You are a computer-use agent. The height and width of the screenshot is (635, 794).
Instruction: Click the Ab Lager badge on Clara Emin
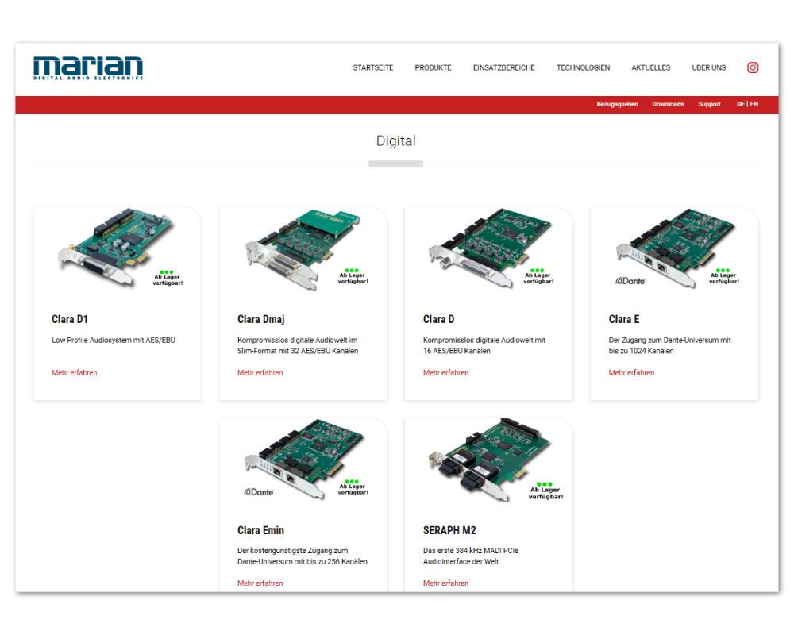pyautogui.click(x=353, y=487)
